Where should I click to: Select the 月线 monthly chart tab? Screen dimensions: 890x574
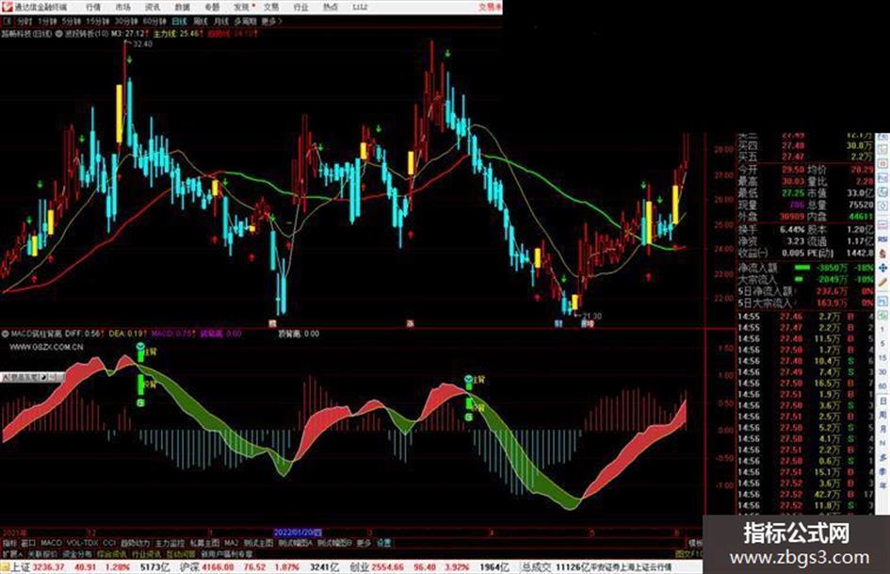click(220, 22)
